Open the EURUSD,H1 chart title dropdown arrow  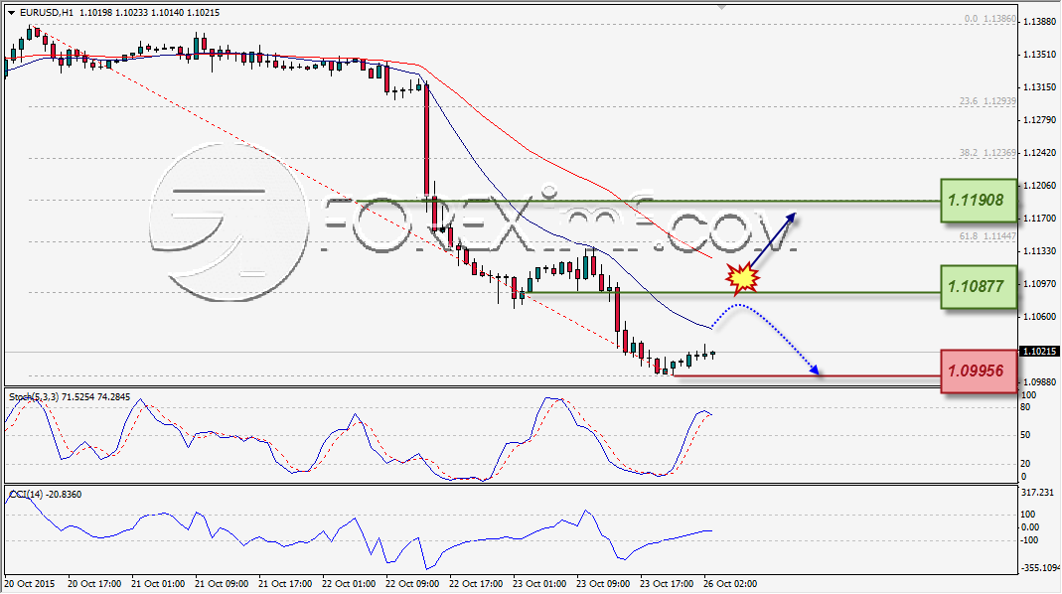point(12,13)
